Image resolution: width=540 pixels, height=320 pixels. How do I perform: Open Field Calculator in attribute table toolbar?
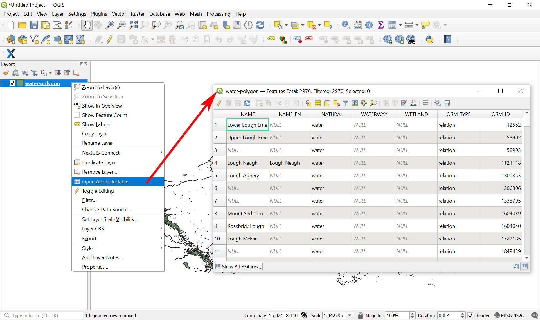click(413, 103)
